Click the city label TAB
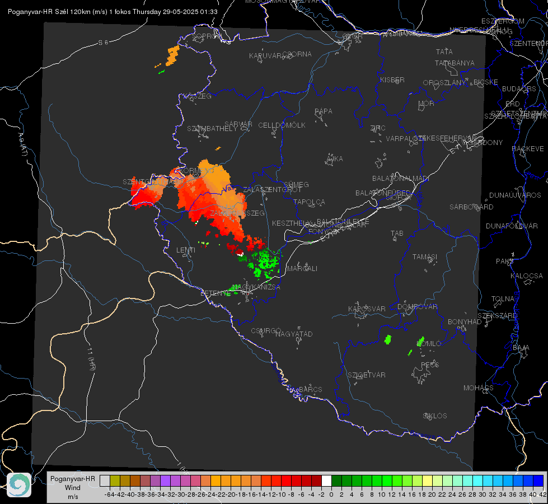Image resolution: width=548 pixels, height=504 pixels. (x=397, y=234)
